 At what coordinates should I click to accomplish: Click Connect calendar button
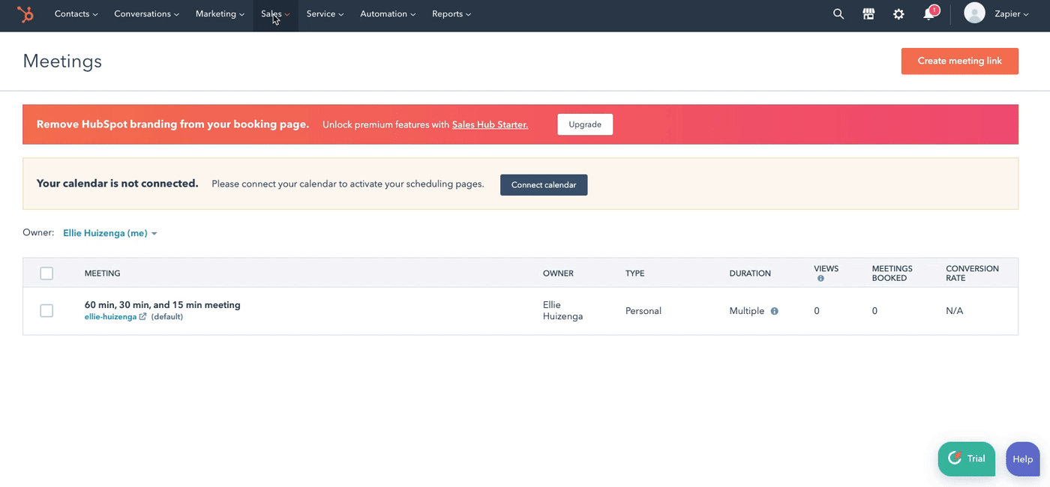544,185
